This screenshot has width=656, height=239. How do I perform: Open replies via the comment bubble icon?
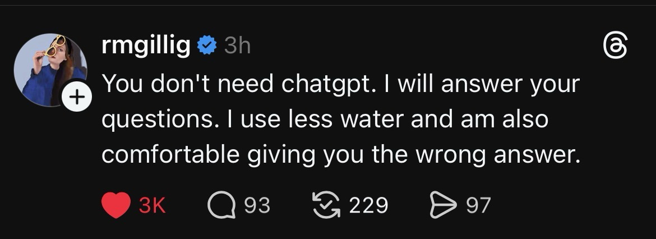220,205
